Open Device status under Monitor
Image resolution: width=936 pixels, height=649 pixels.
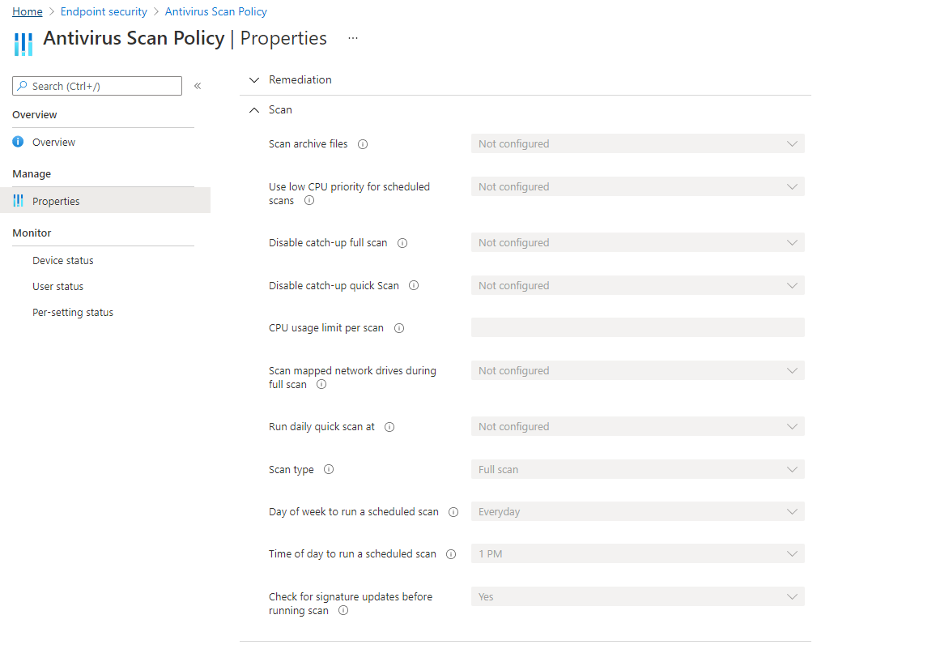[x=62, y=261]
